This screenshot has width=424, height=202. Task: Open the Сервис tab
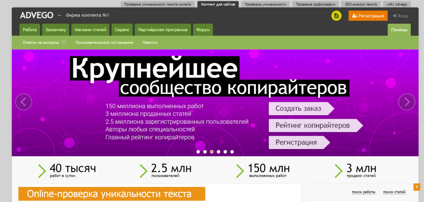click(x=122, y=30)
